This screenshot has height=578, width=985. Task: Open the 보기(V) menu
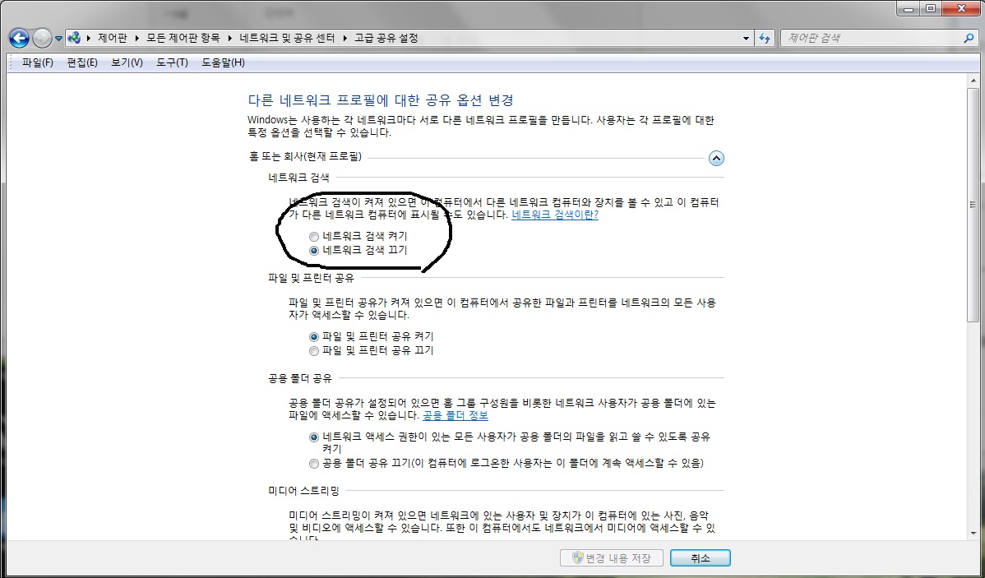tap(127, 62)
